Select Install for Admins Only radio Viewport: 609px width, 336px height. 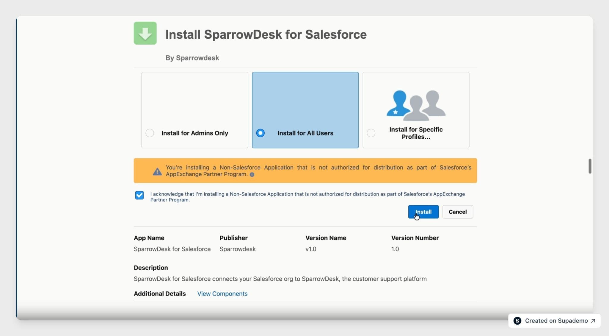150,133
